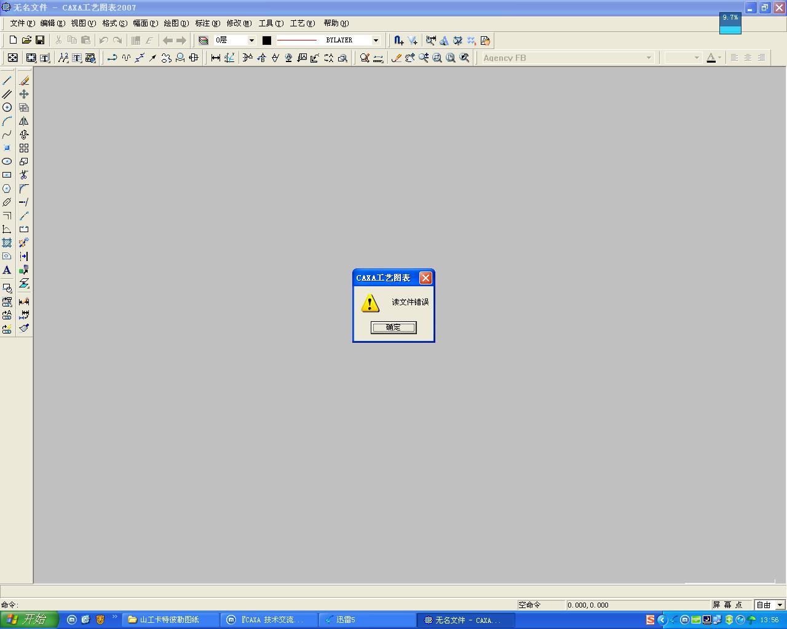
Task: Click the 开始 Start button
Action: pos(29,620)
